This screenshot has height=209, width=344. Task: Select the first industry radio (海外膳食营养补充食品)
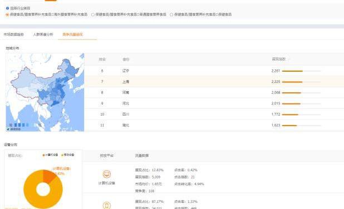tap(7, 14)
